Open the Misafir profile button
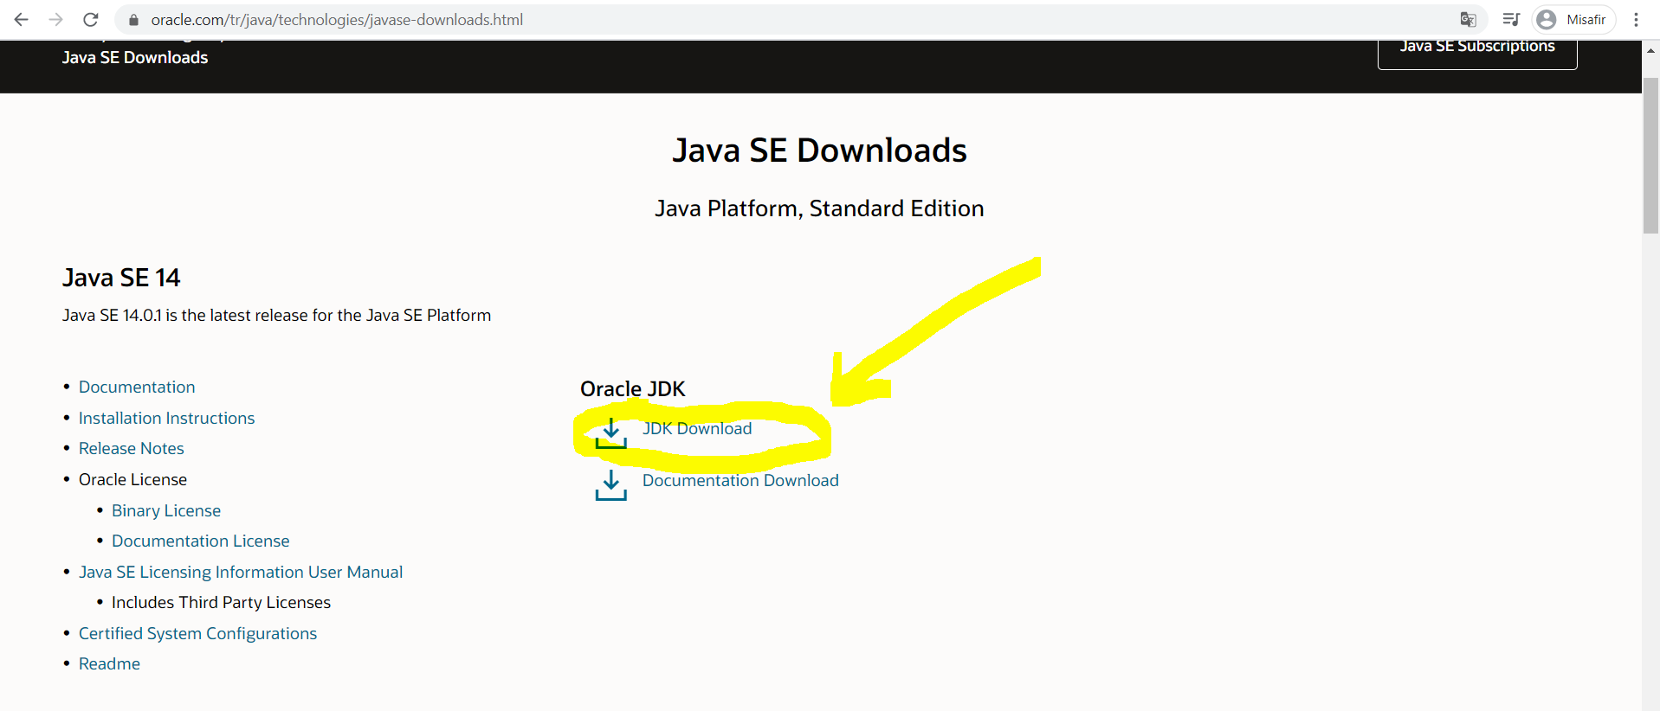 pos(1573,19)
